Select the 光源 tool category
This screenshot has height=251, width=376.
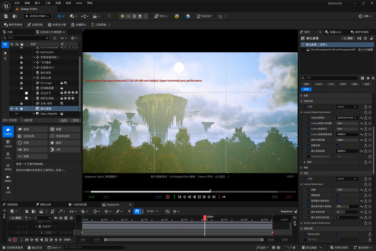(x=8, y=190)
